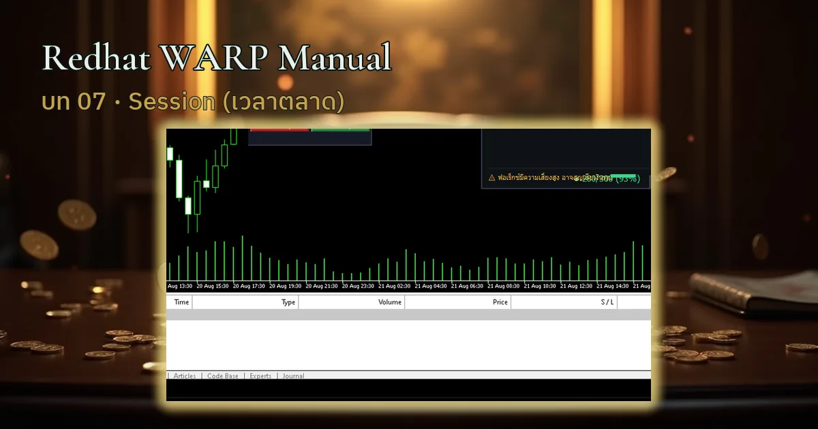The height and width of the screenshot is (429, 818).
Task: Click the S / L column header
Action: [564, 302]
